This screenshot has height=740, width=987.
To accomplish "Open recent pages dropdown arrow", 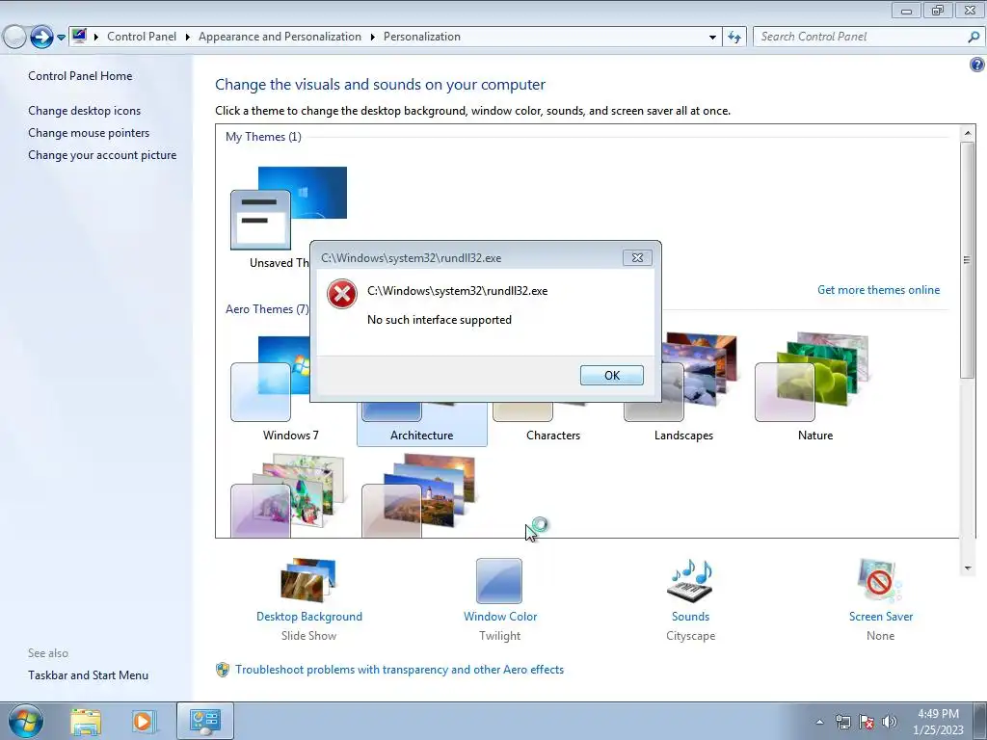I will [x=61, y=38].
